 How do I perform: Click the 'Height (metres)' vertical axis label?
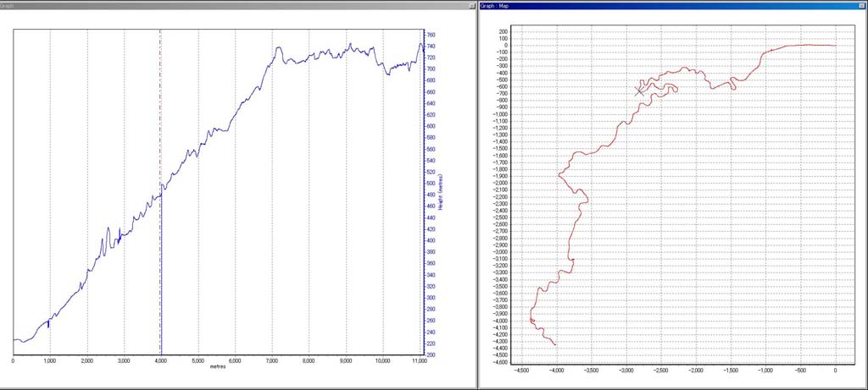pyautogui.click(x=442, y=192)
